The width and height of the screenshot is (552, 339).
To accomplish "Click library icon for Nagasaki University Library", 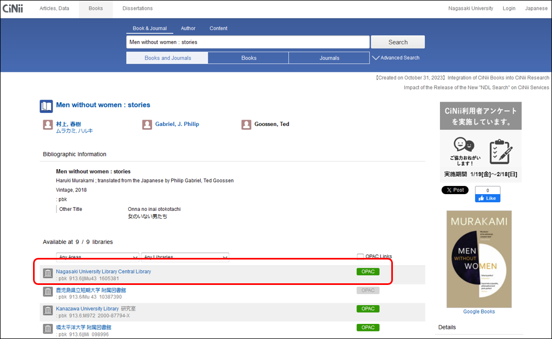I will point(48,273).
